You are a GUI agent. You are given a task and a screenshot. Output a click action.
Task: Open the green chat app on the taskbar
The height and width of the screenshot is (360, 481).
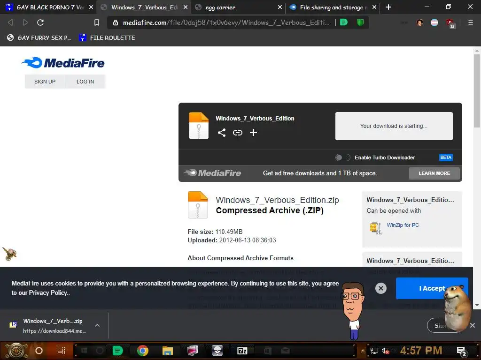pos(118,351)
